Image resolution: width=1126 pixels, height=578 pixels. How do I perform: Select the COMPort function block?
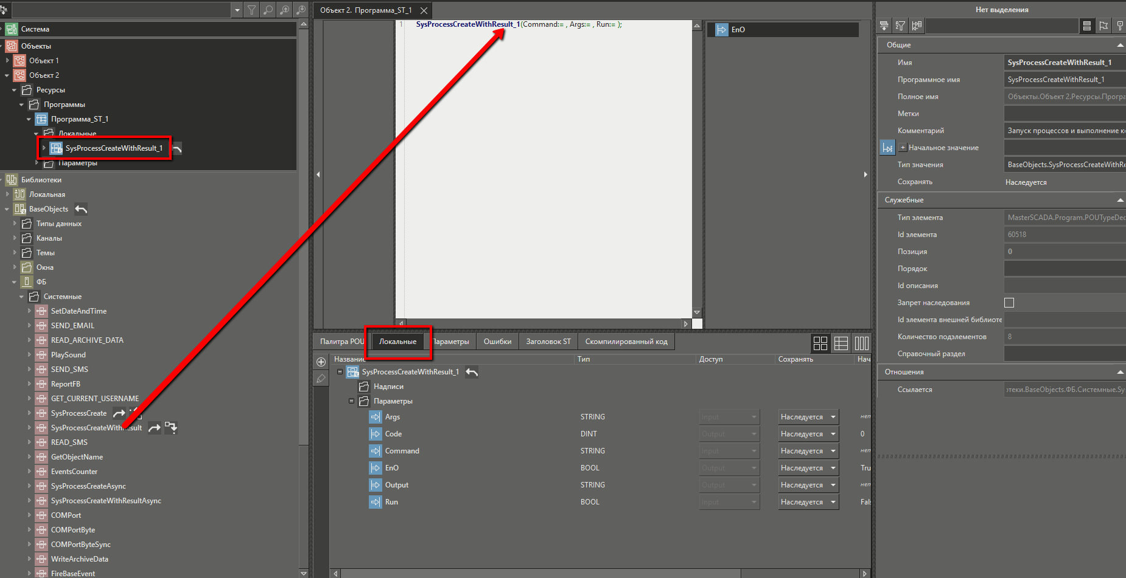click(x=66, y=515)
